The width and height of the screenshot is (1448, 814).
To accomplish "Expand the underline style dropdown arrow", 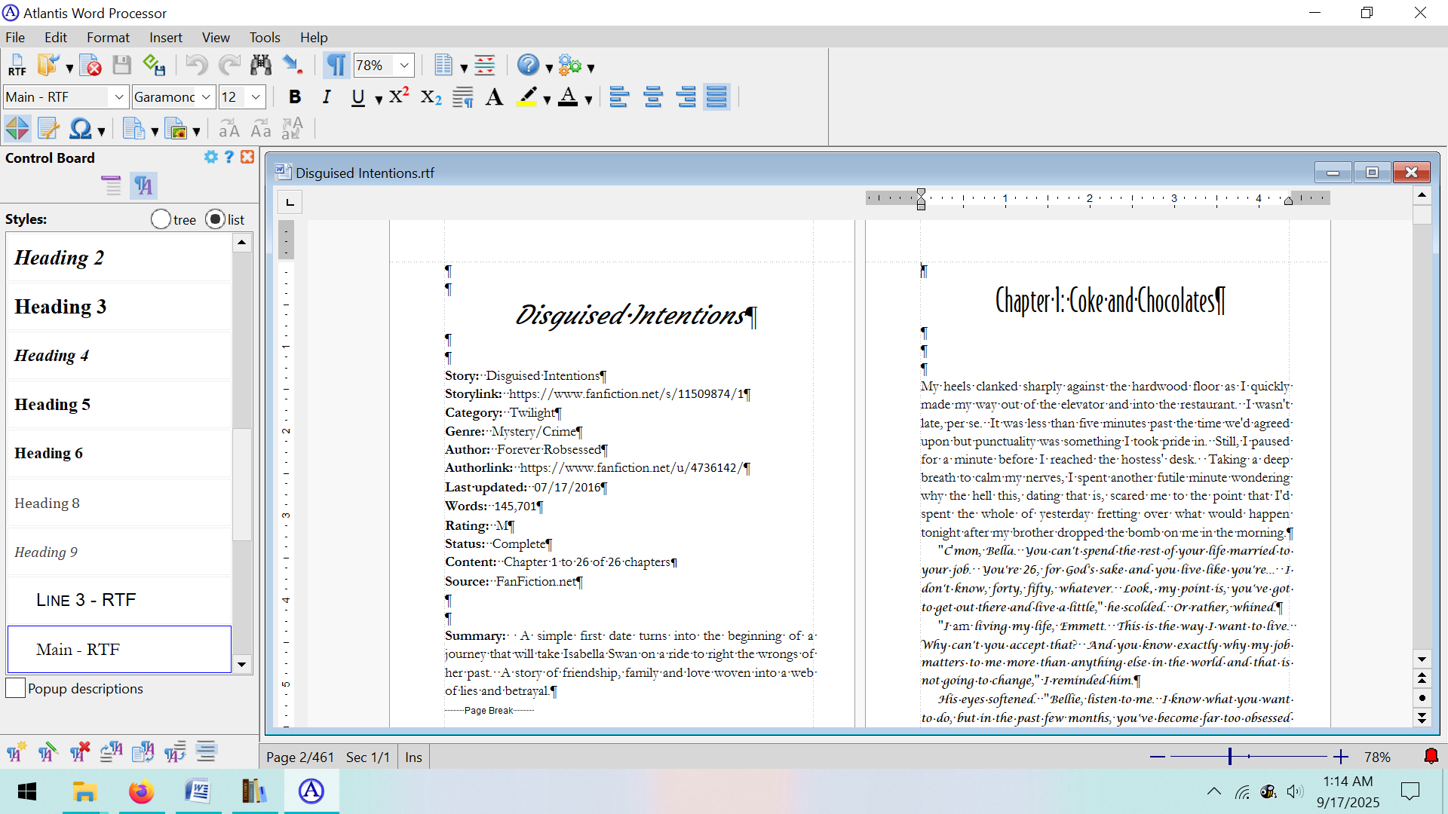I will [379, 99].
